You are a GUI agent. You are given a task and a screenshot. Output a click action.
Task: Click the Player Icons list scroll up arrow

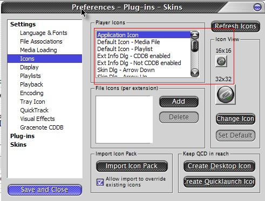coord(195,35)
